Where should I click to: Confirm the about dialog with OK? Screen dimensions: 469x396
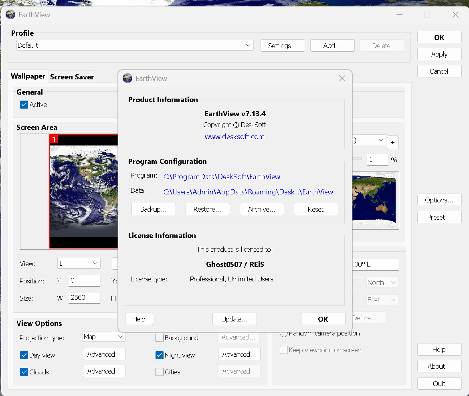click(323, 319)
